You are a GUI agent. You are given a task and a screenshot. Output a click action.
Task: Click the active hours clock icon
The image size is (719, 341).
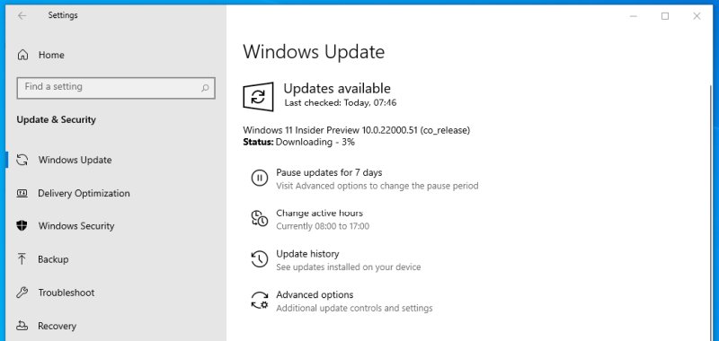coord(260,218)
